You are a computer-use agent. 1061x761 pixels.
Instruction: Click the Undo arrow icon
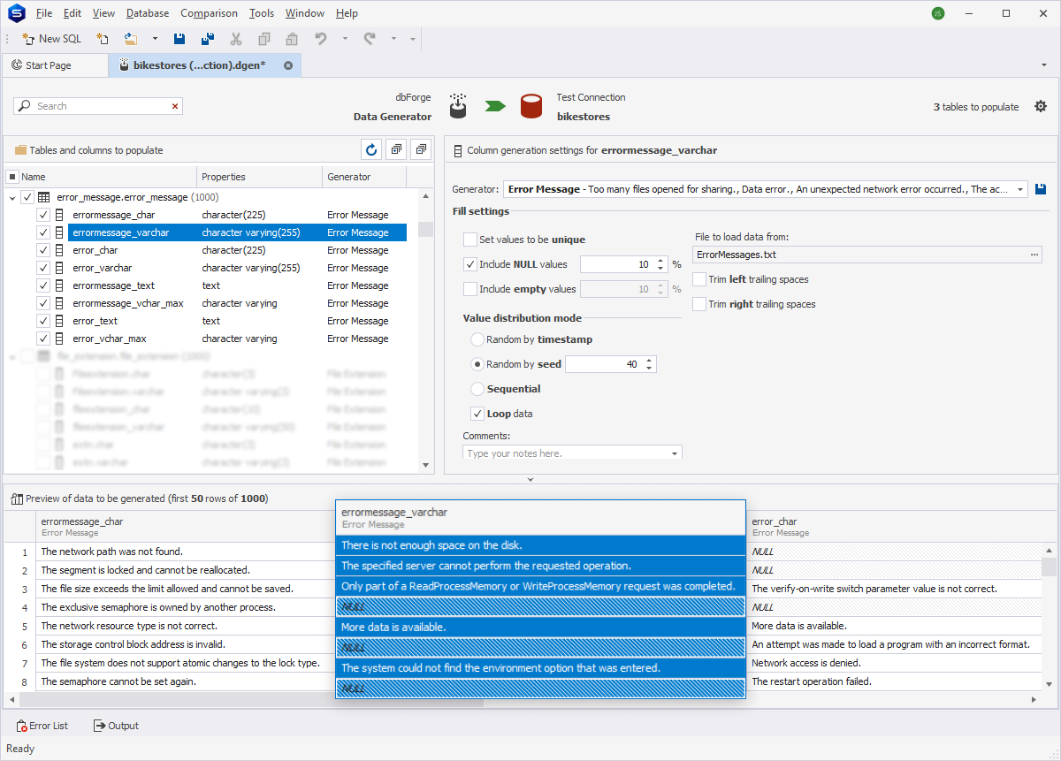(x=321, y=39)
